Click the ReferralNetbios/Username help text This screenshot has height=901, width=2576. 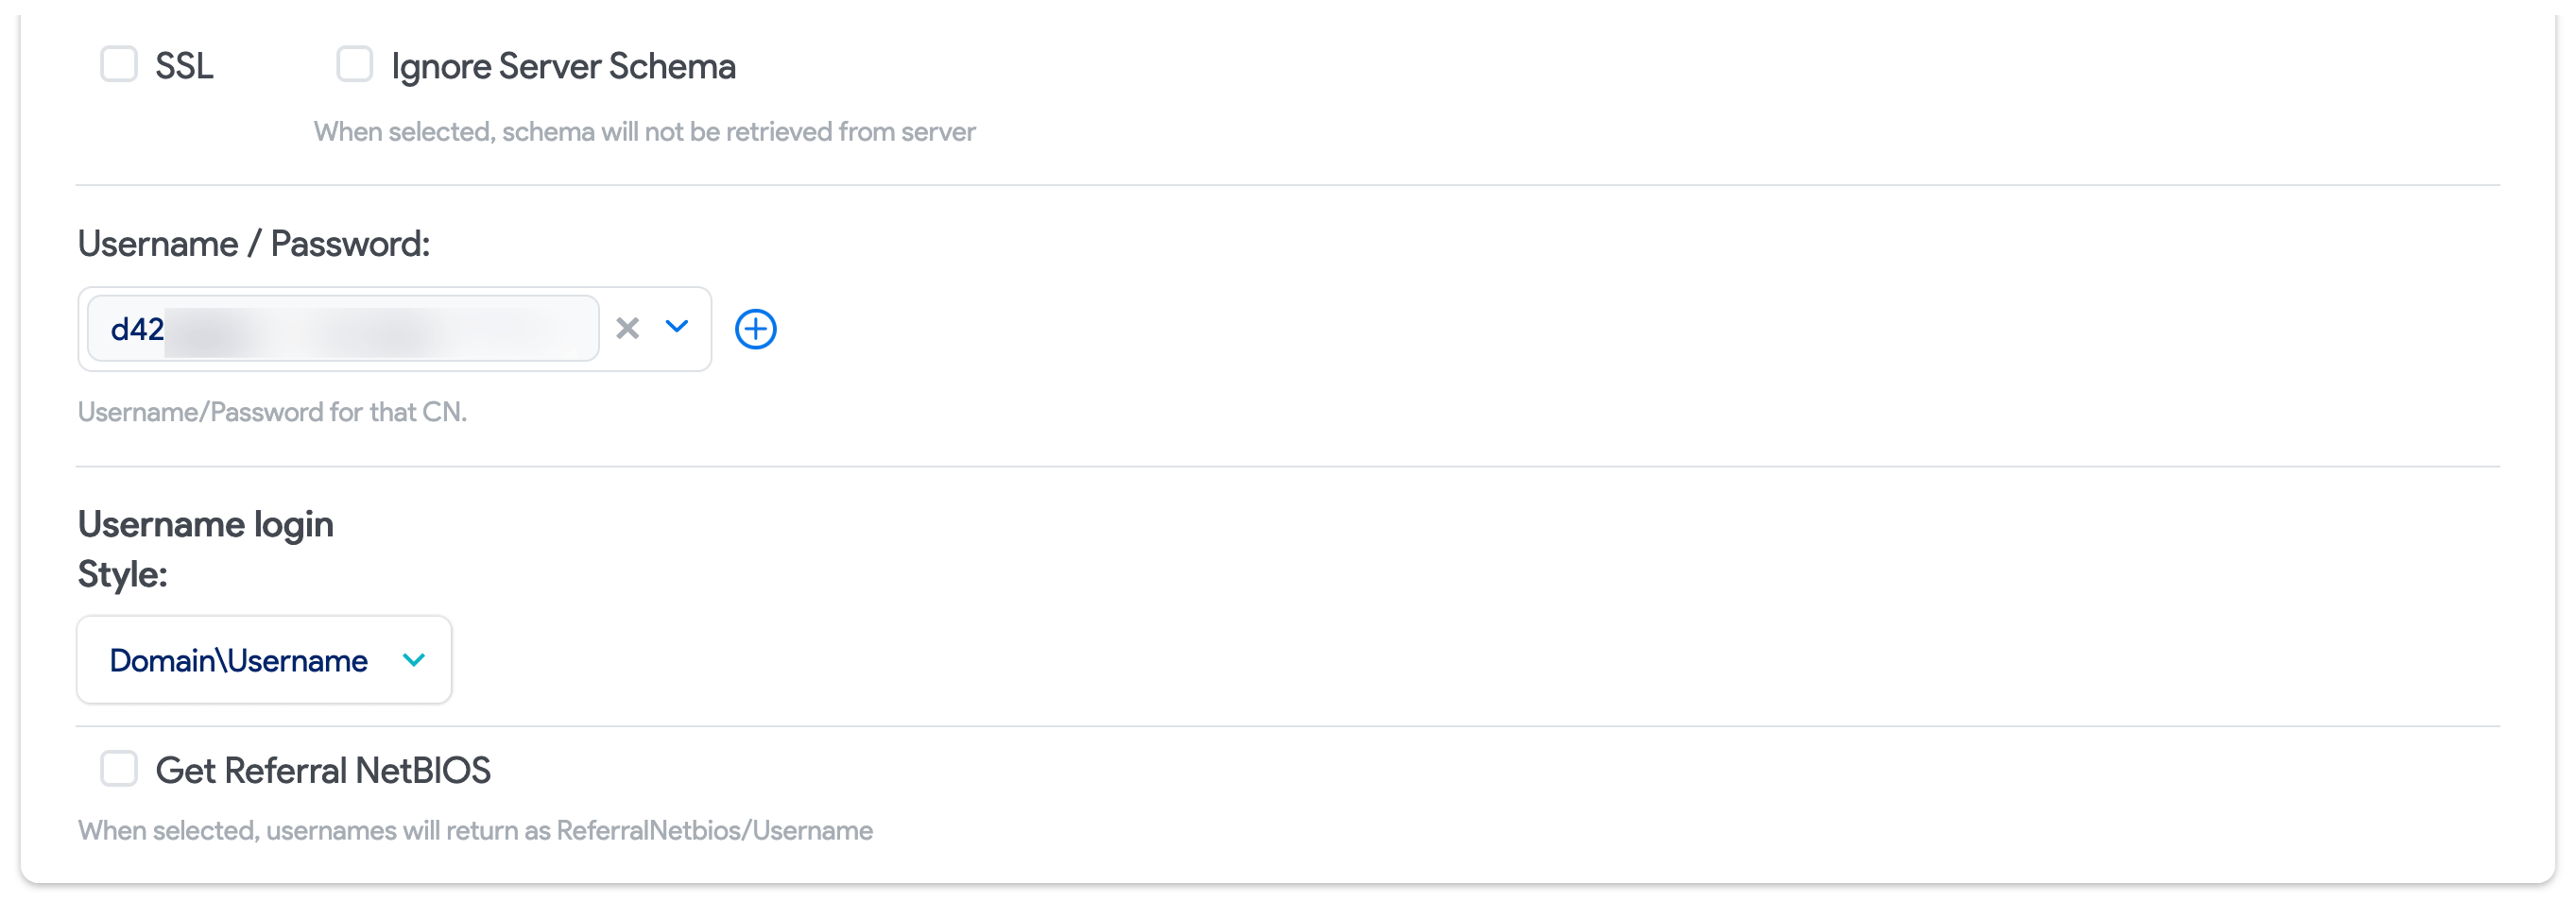pos(475,831)
